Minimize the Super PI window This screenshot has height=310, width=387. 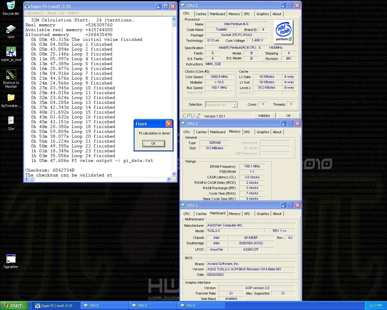click(x=159, y=6)
